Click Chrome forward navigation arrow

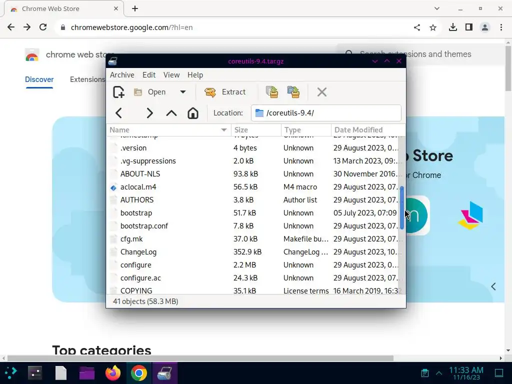click(27, 27)
